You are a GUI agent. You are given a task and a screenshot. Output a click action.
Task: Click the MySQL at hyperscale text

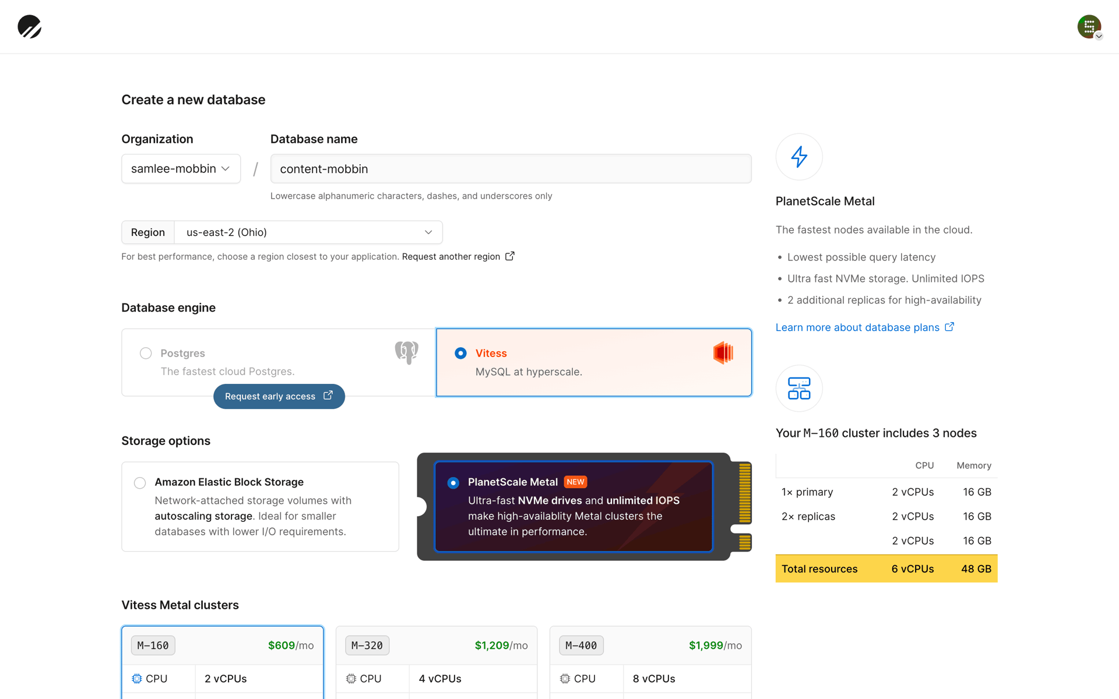coord(529,372)
